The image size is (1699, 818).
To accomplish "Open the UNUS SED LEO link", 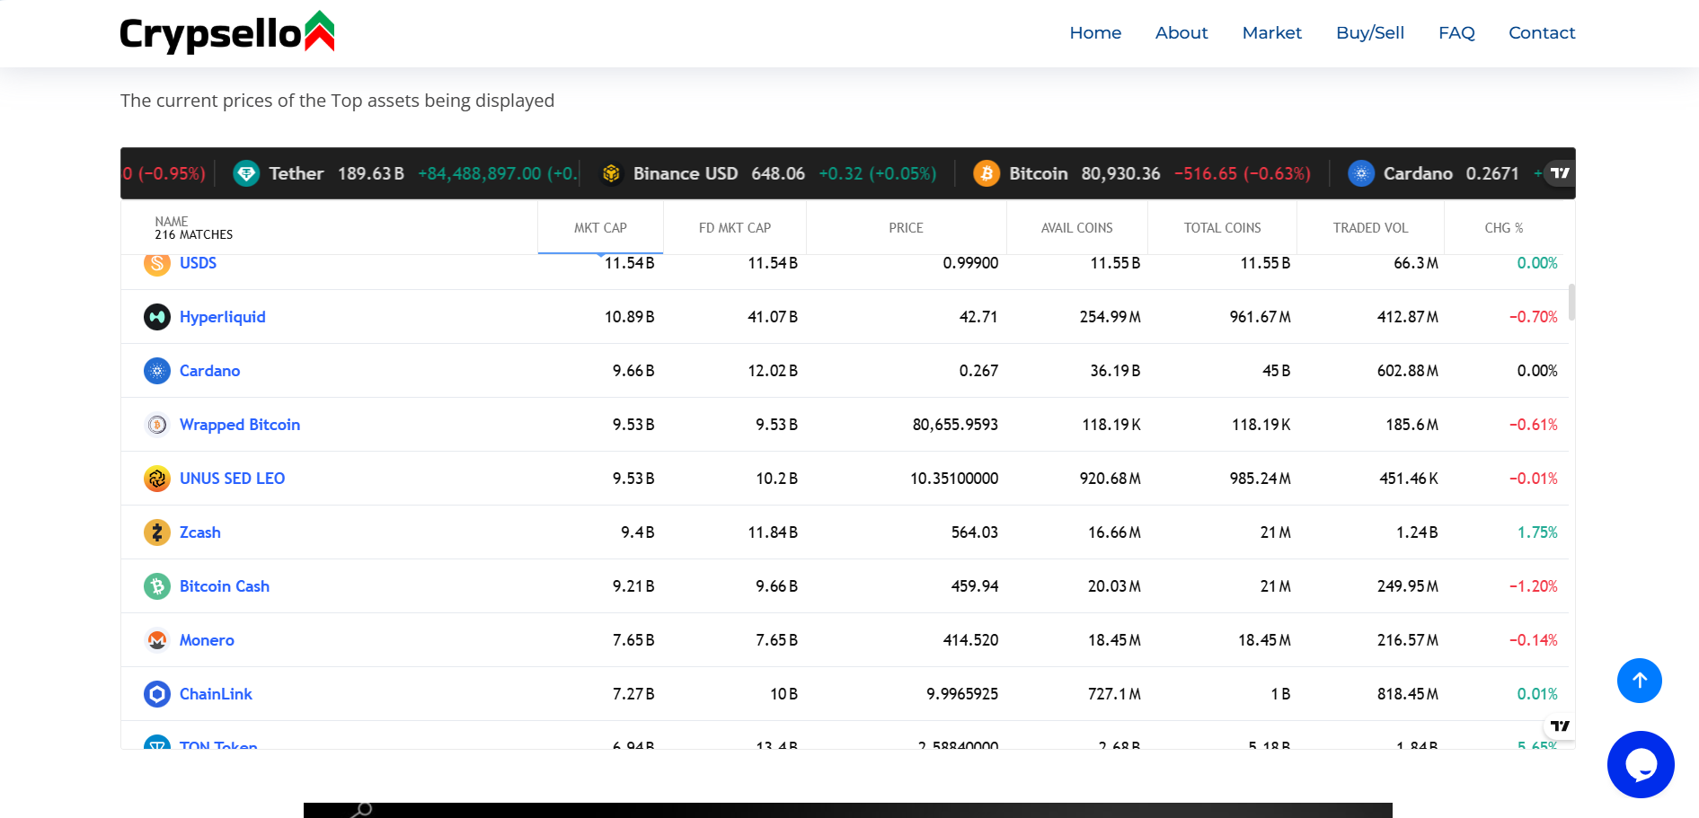I will pyautogui.click(x=232, y=479).
